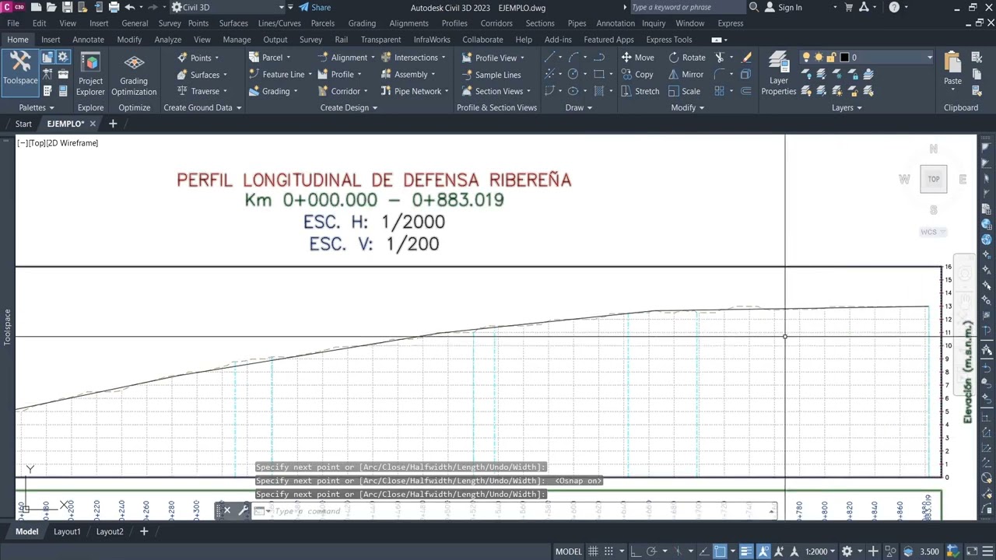996x560 pixels.
Task: Open the [Top] view control label
Action: coord(37,143)
